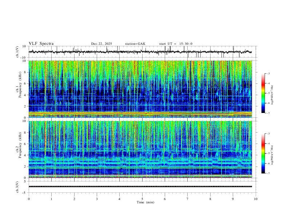The width and height of the screenshot is (288, 223).
Task: Click time axis tick label "0"
Action: [x=29, y=199]
